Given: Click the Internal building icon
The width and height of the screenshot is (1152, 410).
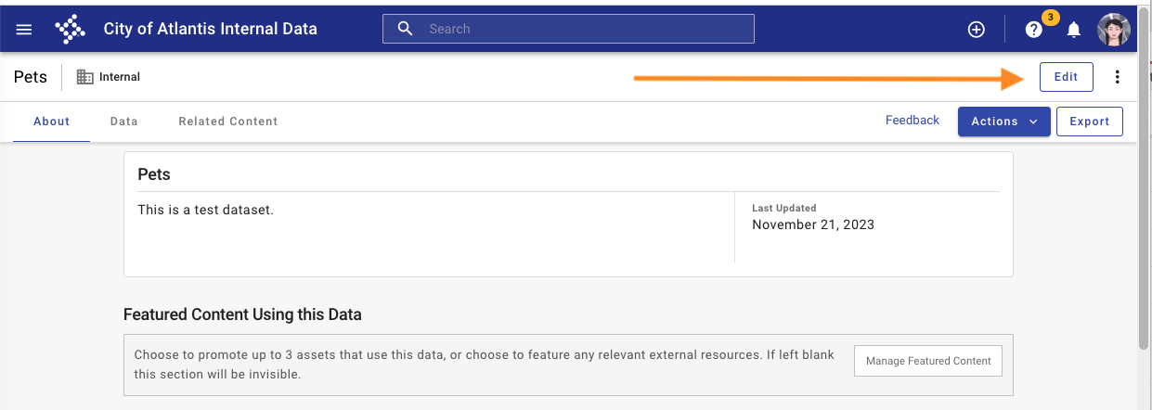Looking at the screenshot, I should click(x=84, y=77).
